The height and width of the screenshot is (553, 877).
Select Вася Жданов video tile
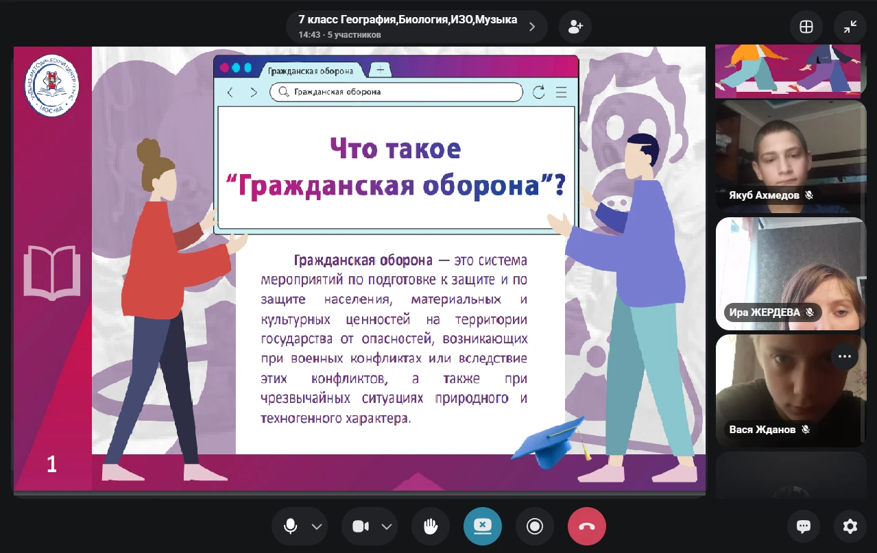click(x=791, y=391)
